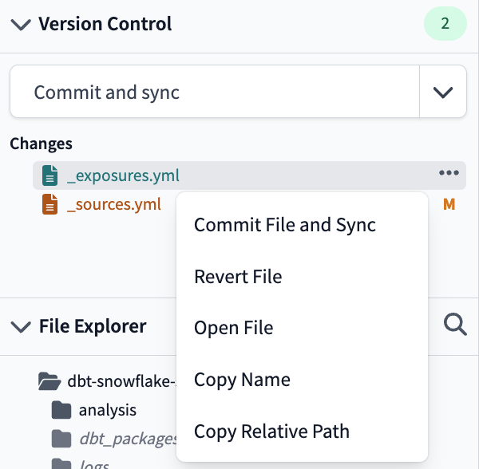Select Copy Relative Path menu entry
Image resolution: width=479 pixels, height=469 pixels.
pos(271,432)
